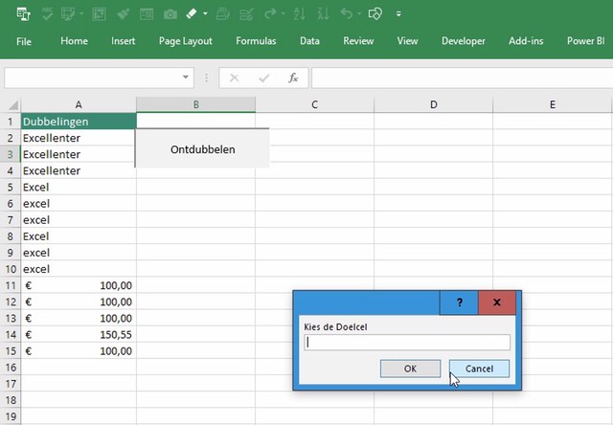Open the Insert ribbon tab
Image resolution: width=613 pixels, height=425 pixels.
click(124, 41)
